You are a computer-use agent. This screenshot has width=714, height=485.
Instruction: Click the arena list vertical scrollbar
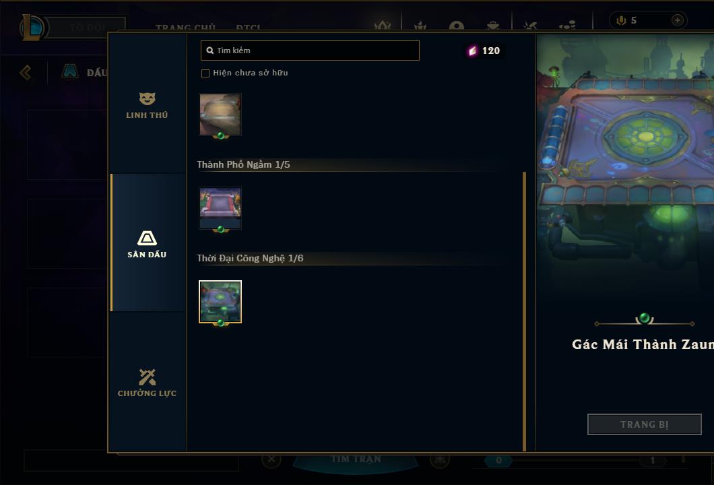(x=525, y=311)
